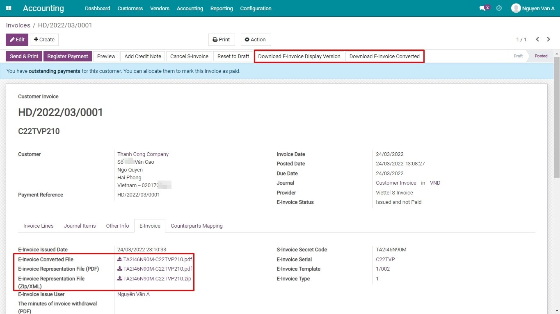Open the activities clock icon
Image resolution: width=560 pixels, height=314 pixels.
pos(498,7)
